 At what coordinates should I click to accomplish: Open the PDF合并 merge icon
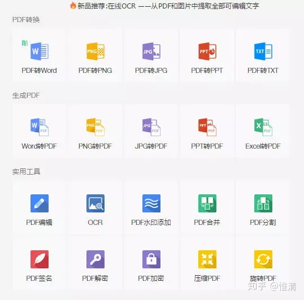tap(207, 203)
